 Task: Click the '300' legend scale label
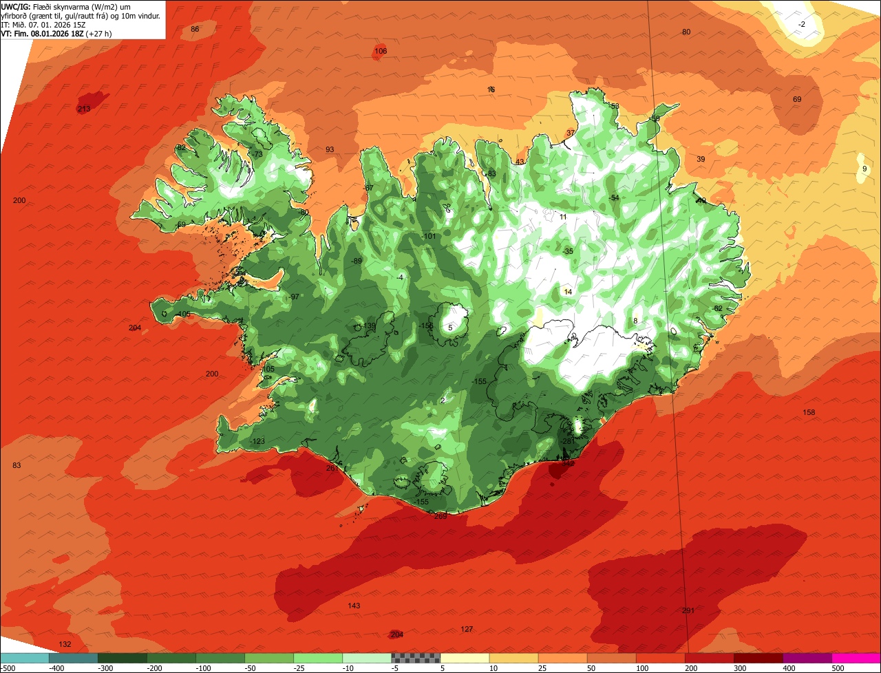pos(740,667)
